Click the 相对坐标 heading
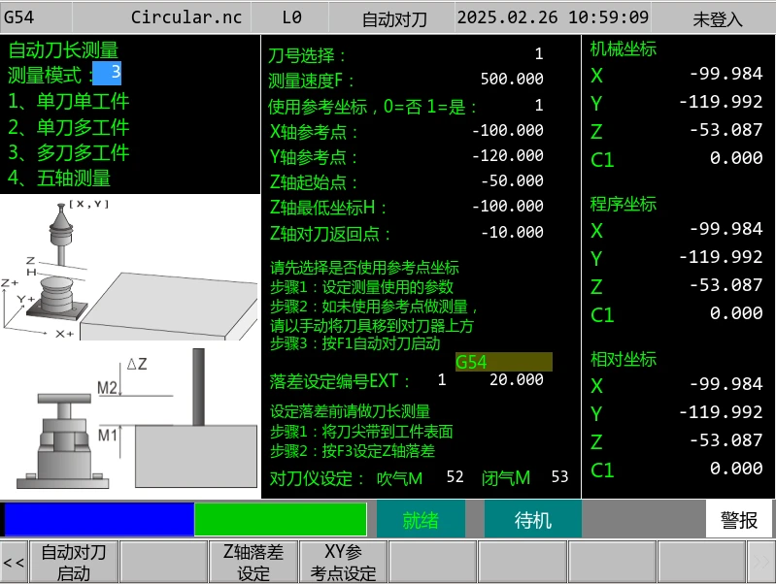Screen dimensions: 776x584 point(624,359)
